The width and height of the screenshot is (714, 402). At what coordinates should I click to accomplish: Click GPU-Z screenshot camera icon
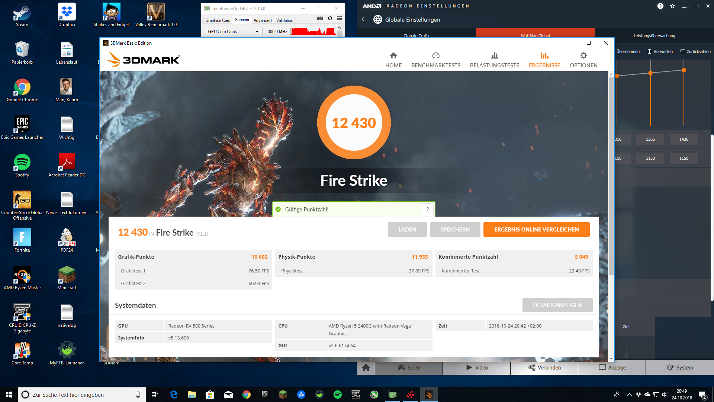[320, 18]
